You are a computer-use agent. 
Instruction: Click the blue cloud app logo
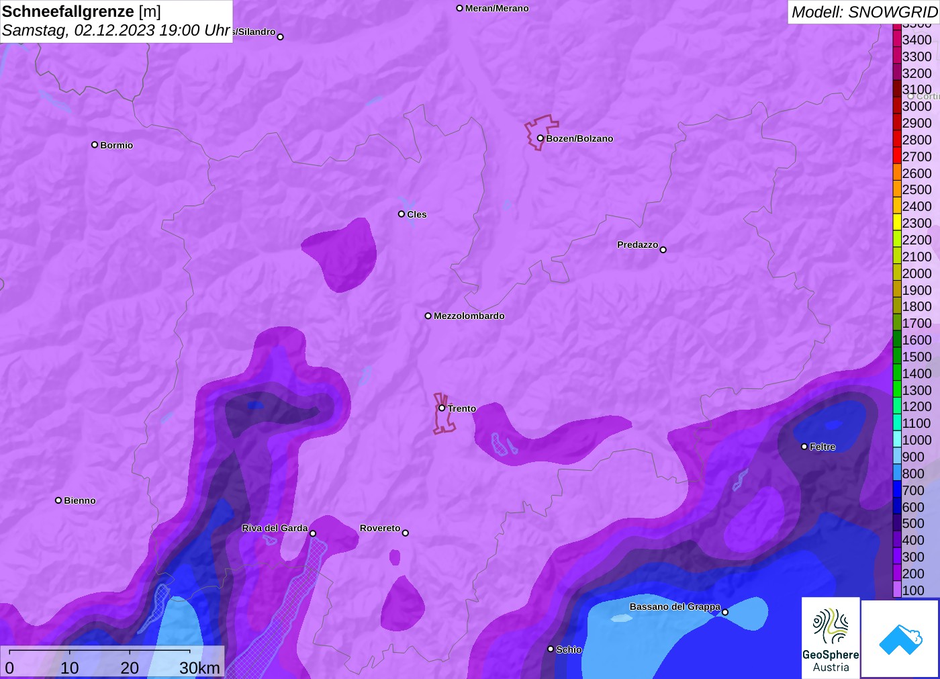click(900, 639)
